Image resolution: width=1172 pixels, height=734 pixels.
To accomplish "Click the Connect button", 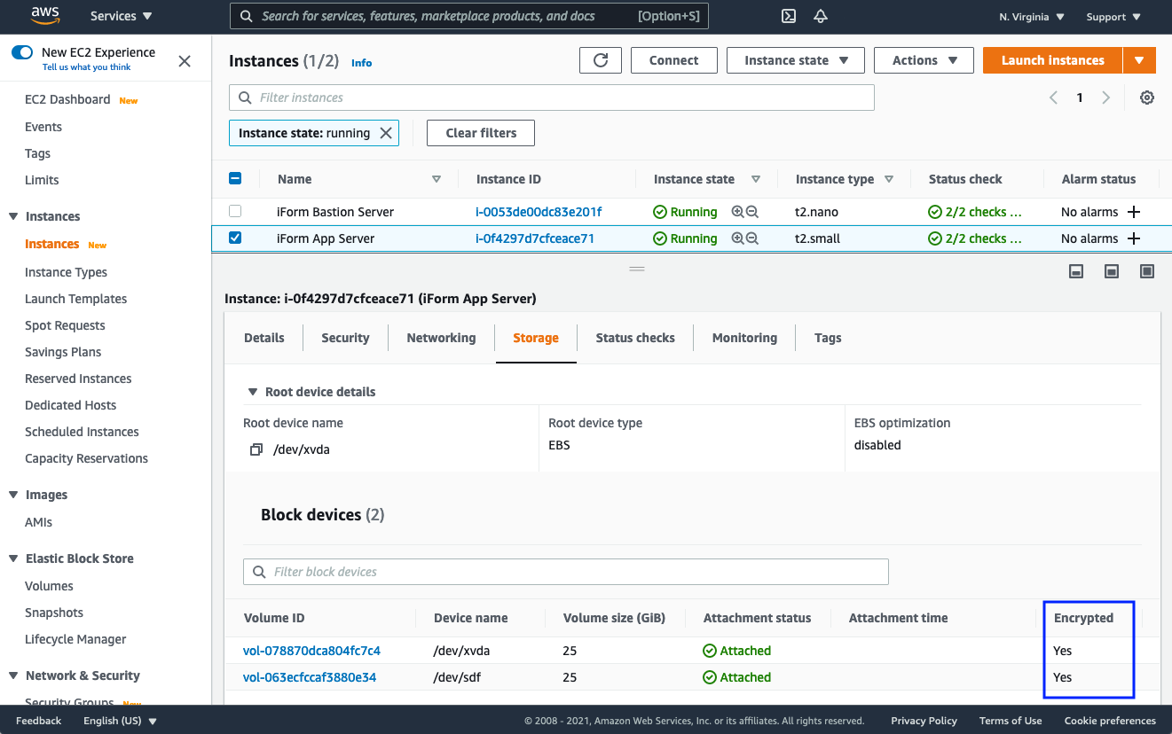I will [x=674, y=60].
